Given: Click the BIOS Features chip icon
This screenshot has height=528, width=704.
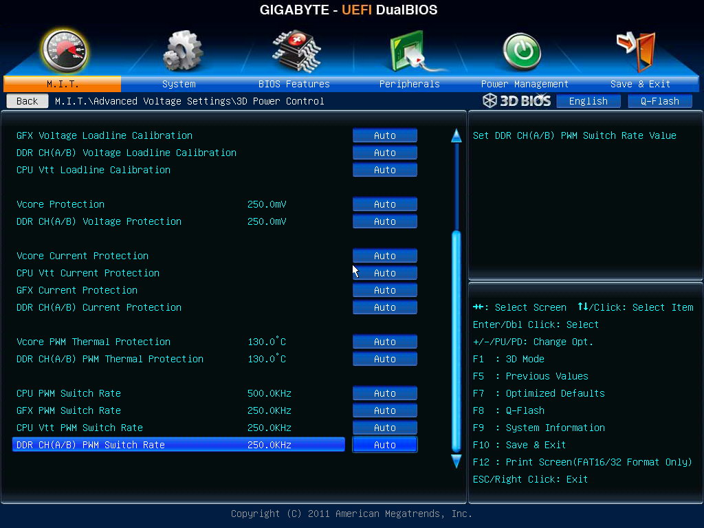Looking at the screenshot, I should 296,51.
